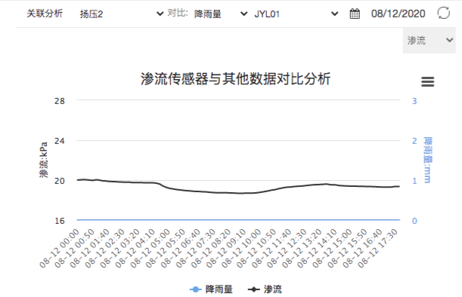Click the x-axis label 08-12 05:00
This screenshot has height=297, width=462.
tap(150, 248)
